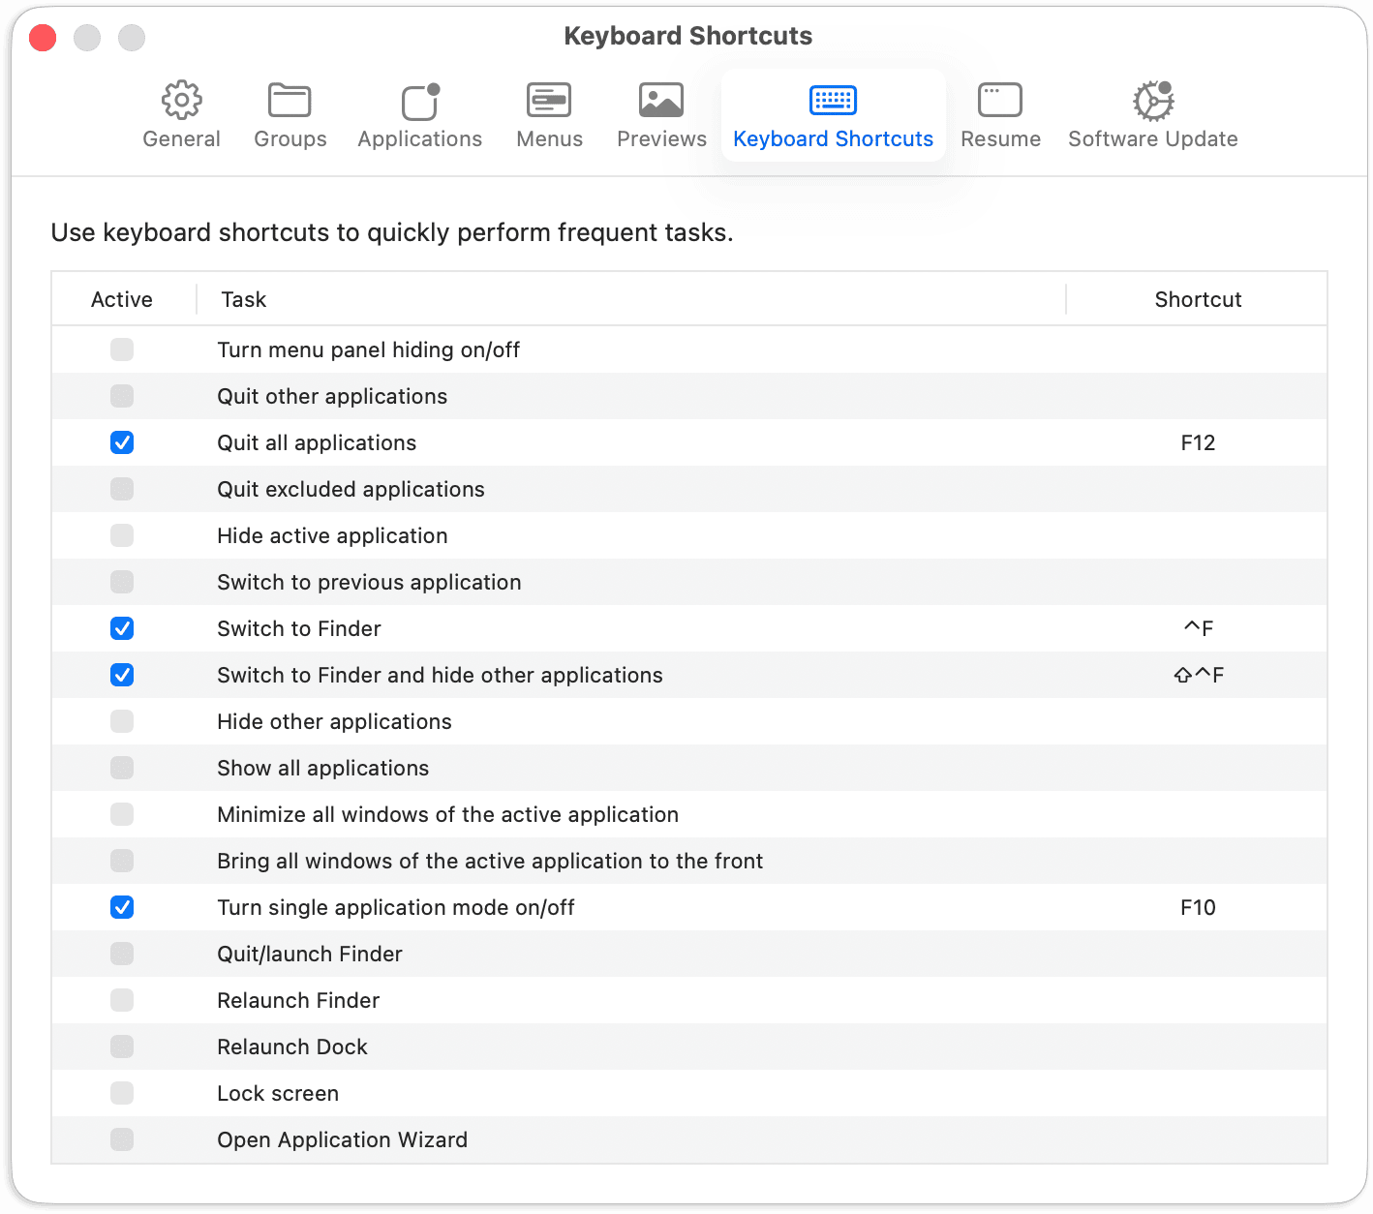This screenshot has width=1373, height=1214.
Task: Enable the Quit other applications shortcut
Action: point(122,396)
